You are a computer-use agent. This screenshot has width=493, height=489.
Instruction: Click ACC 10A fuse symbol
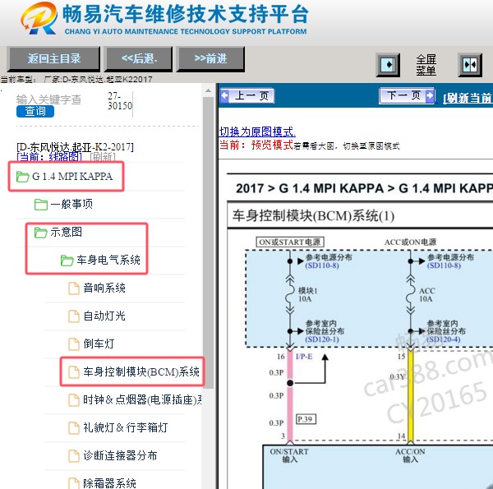coord(410,295)
